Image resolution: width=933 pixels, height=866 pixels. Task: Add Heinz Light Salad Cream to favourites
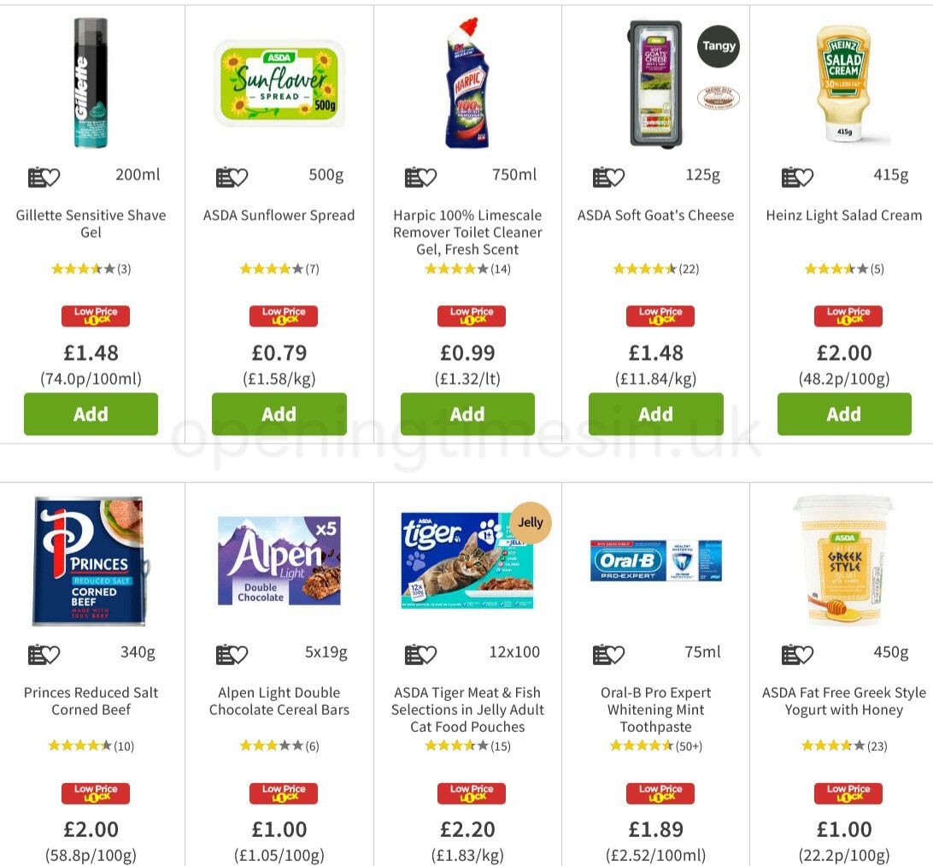point(807,176)
